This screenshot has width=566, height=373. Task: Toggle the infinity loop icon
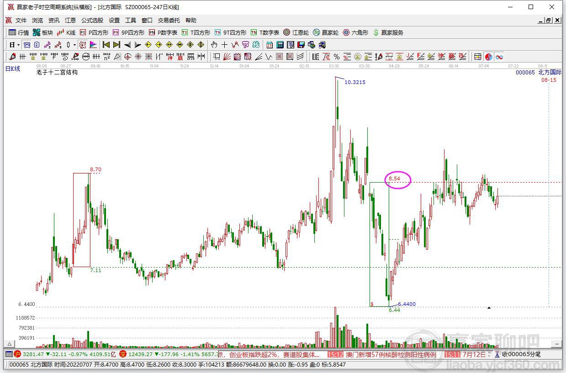click(499, 57)
